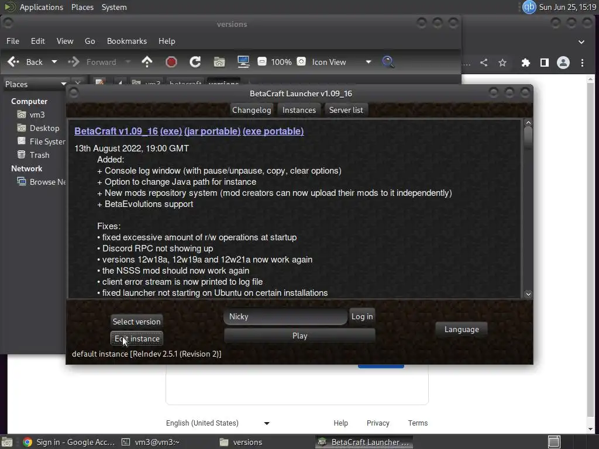Zoom out with minus icon

pos(261,61)
